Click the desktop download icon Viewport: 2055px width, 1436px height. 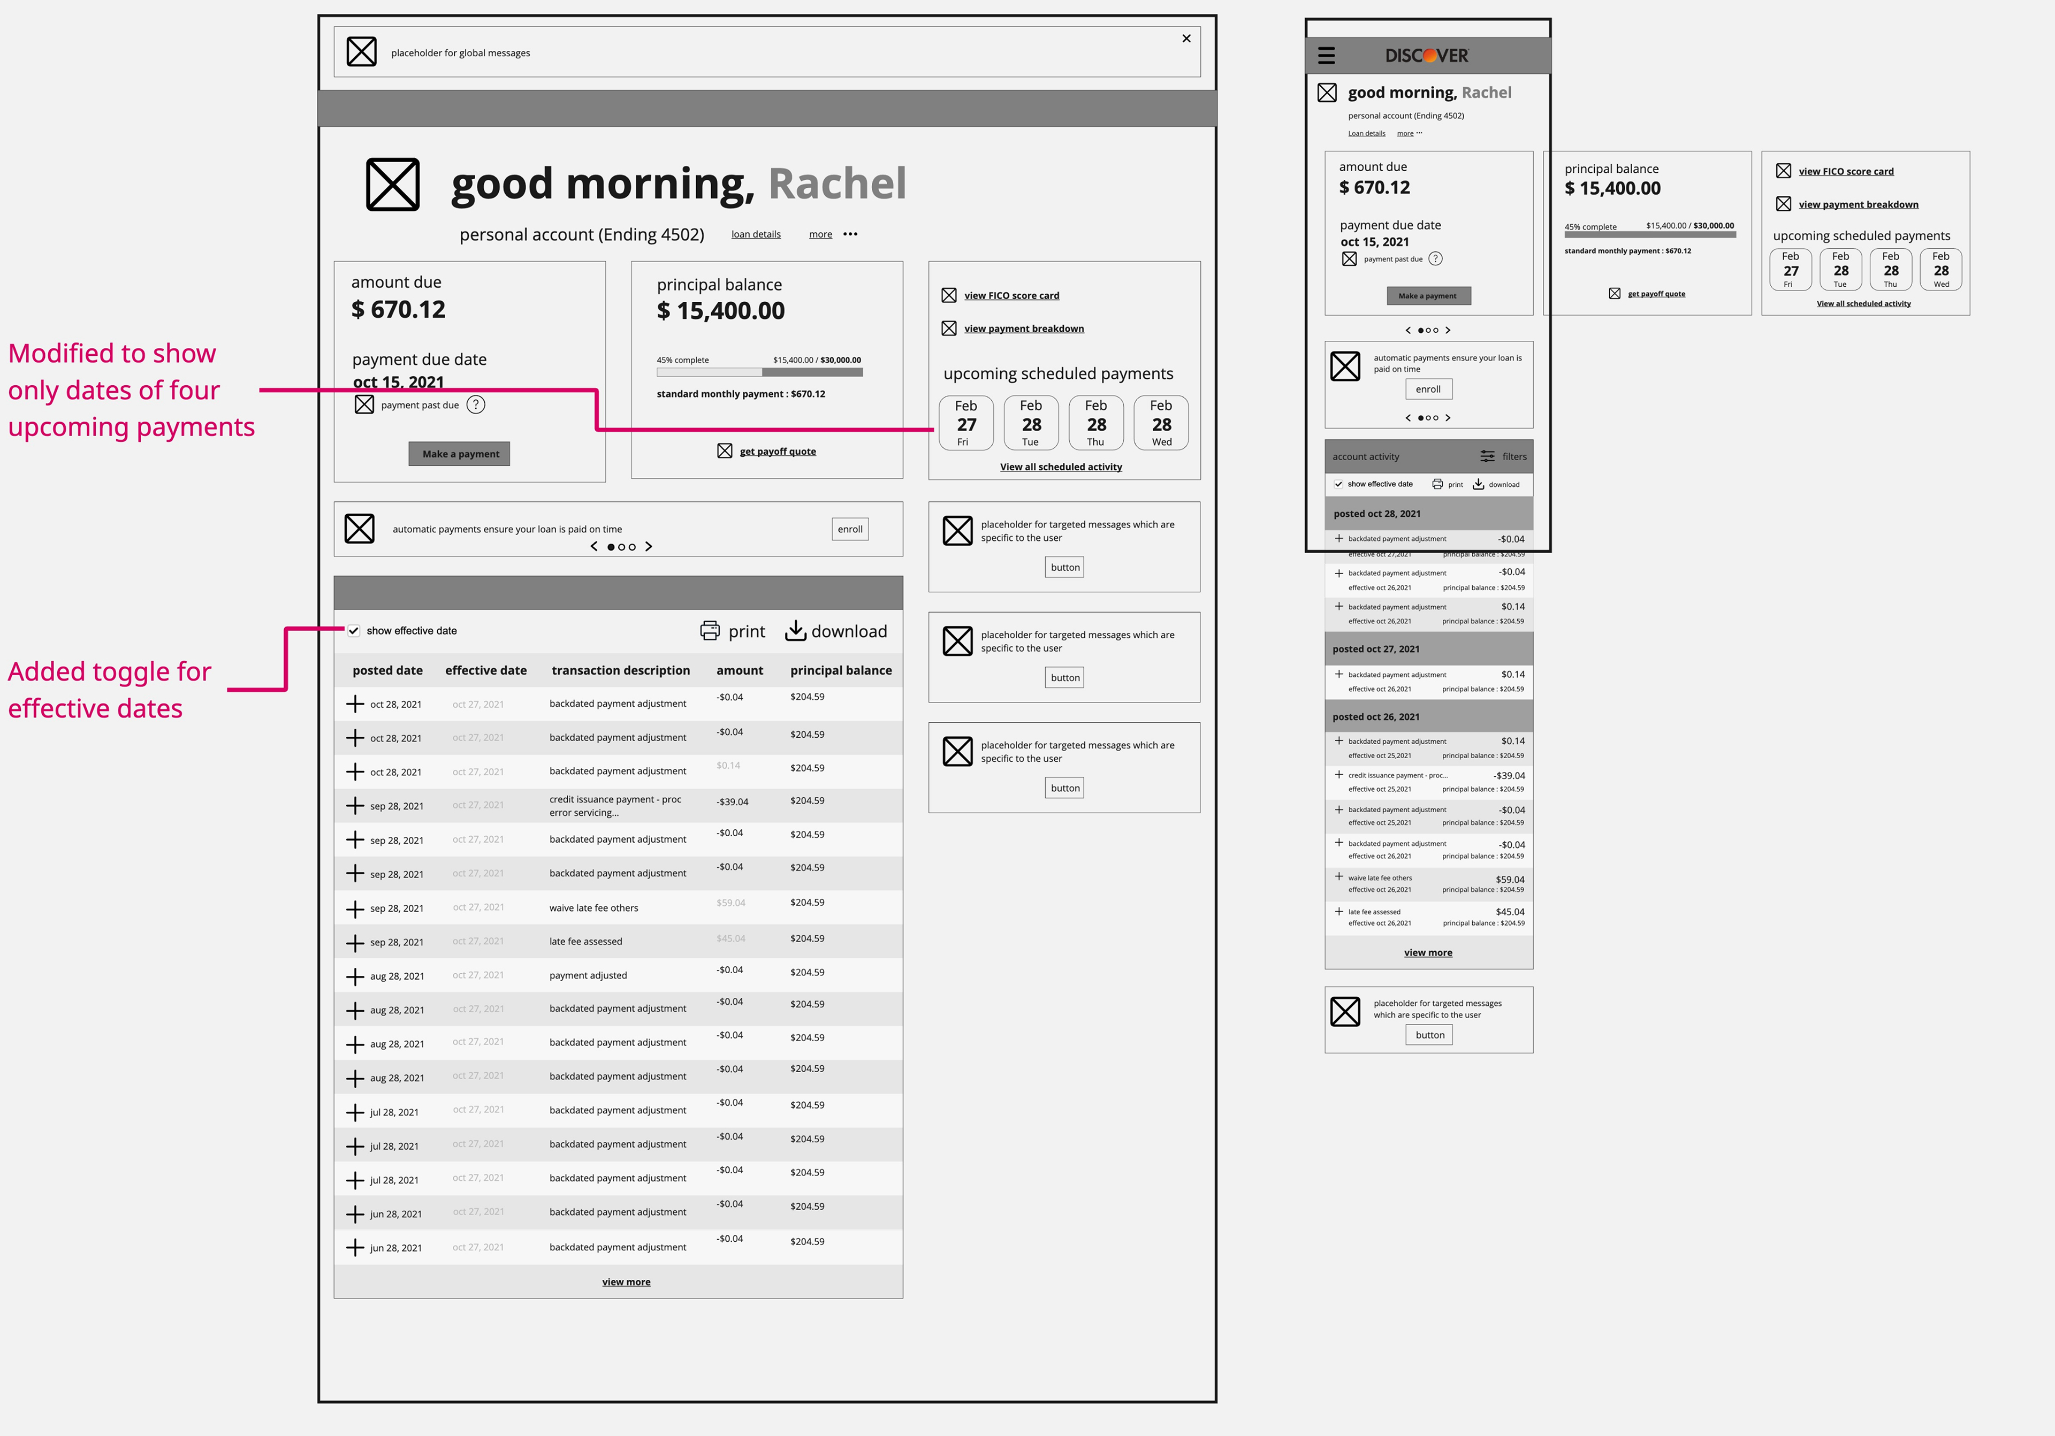tap(795, 631)
